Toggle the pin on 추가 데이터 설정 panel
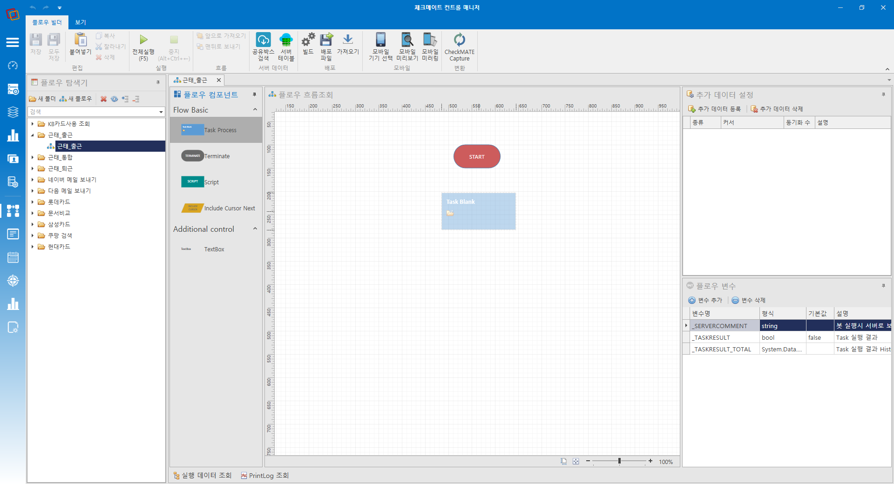Screen dimensions: 894x484 [883, 94]
